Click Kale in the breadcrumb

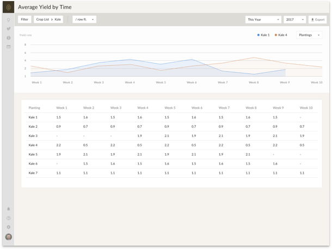point(58,20)
